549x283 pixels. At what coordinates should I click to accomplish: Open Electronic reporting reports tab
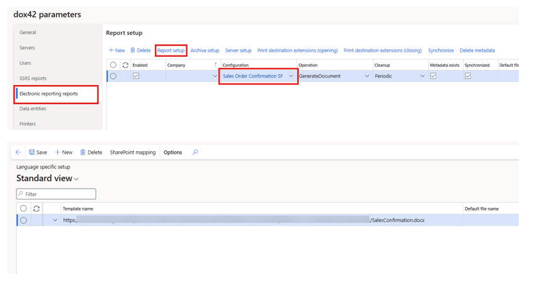point(48,94)
